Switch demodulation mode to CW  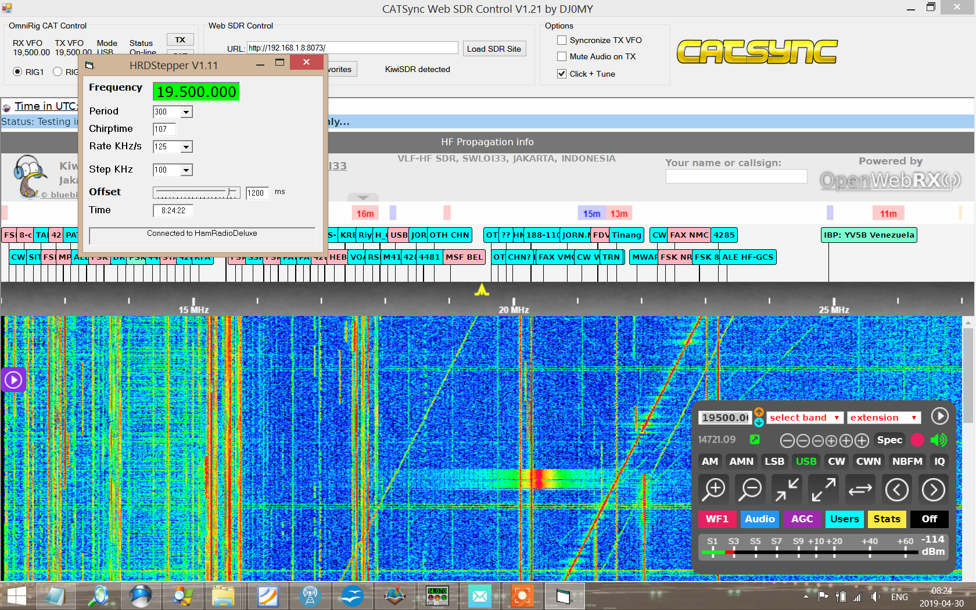(837, 461)
